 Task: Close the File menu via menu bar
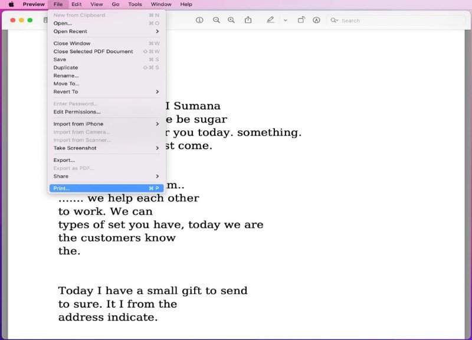point(58,4)
